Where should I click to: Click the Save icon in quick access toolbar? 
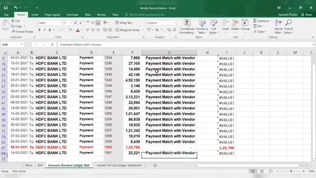coord(5,8)
